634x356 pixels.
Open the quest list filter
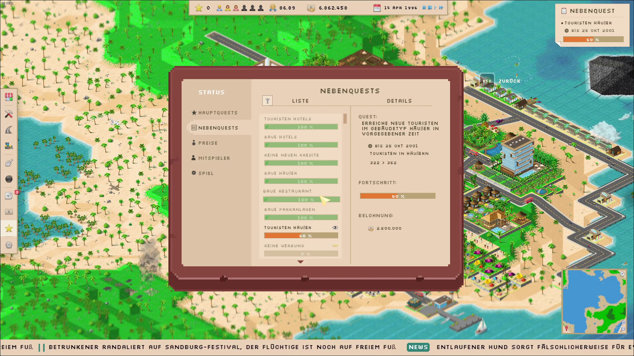coord(267,101)
